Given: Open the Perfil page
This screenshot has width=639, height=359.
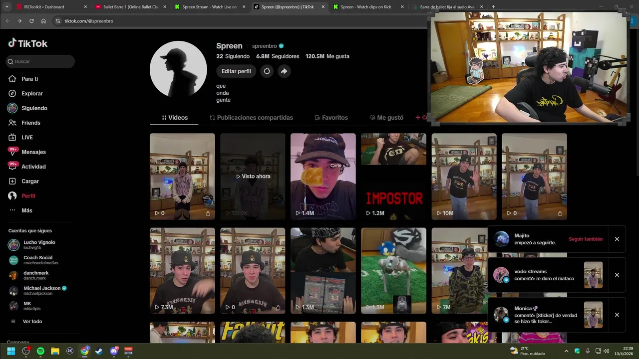Looking at the screenshot, I should (28, 196).
